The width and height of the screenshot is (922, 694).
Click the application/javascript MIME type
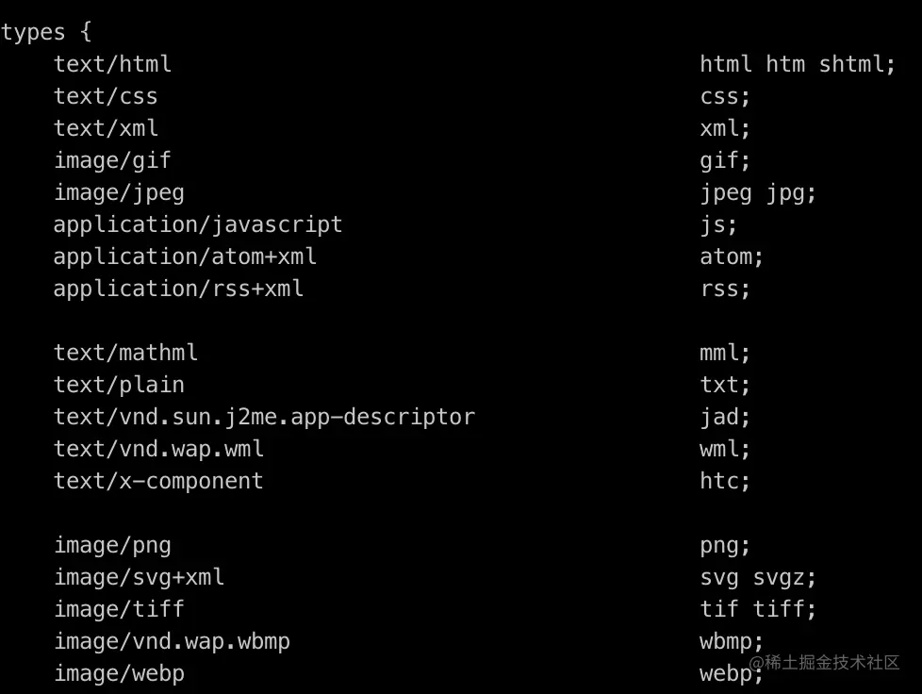(197, 224)
